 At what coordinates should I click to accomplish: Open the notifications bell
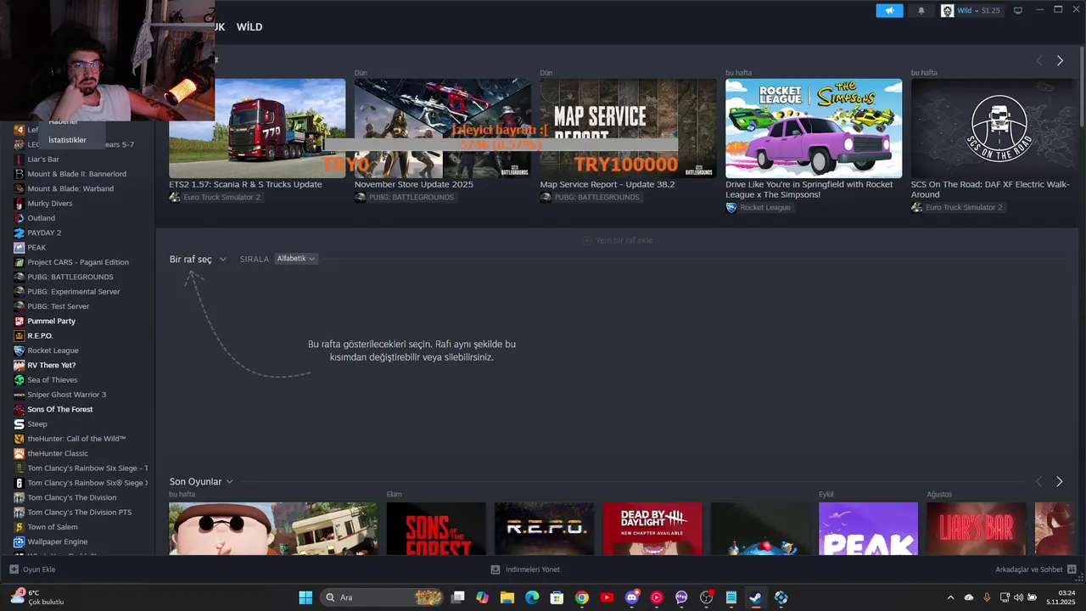coord(921,10)
